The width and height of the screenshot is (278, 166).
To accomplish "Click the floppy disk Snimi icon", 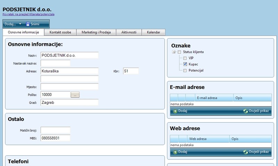I will (28, 24).
